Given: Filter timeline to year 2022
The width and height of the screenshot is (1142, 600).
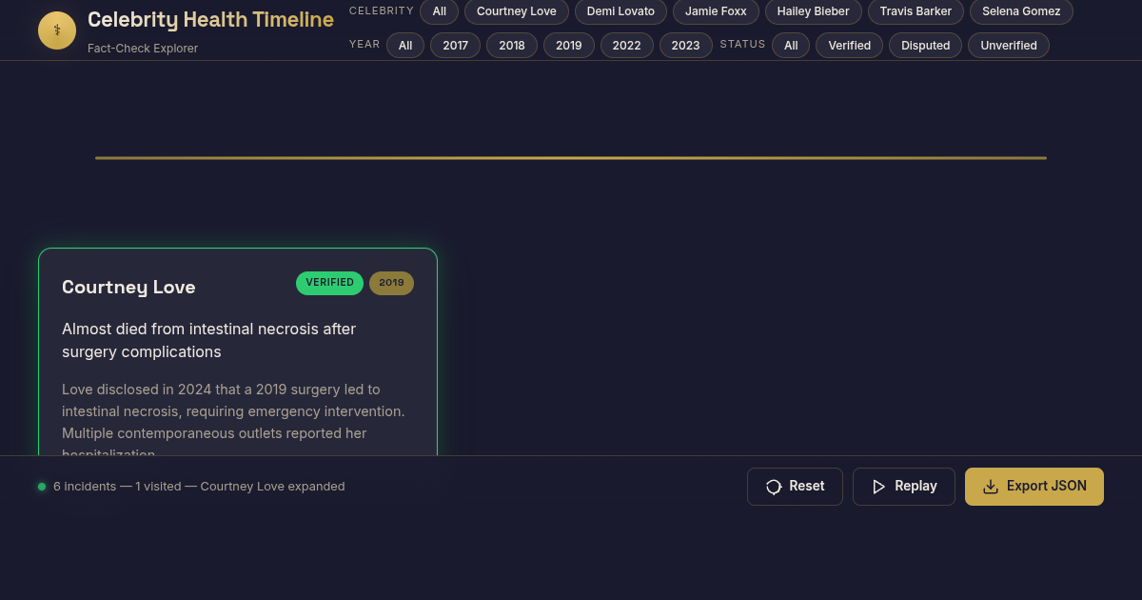Looking at the screenshot, I should click(626, 45).
